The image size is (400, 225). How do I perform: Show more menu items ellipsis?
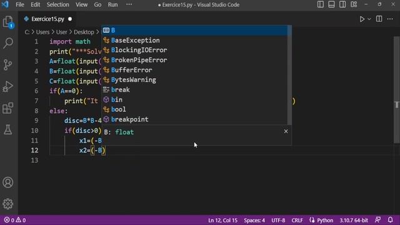point(129,4)
